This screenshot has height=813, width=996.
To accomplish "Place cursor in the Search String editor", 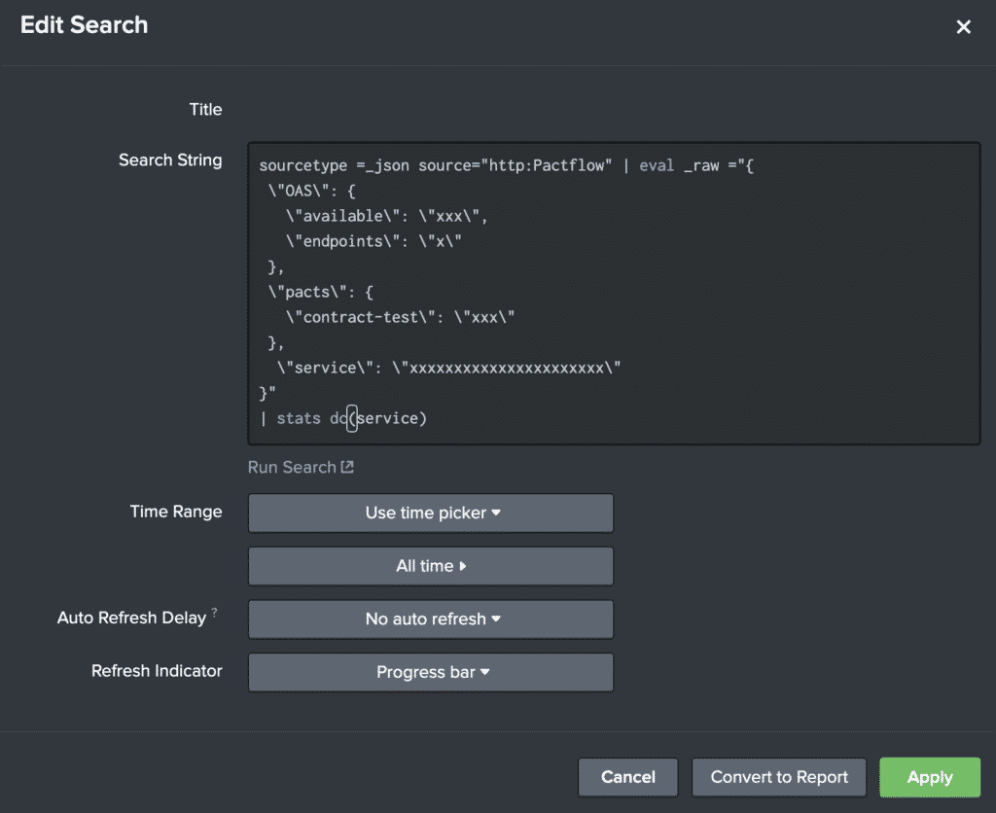I will [x=613, y=292].
